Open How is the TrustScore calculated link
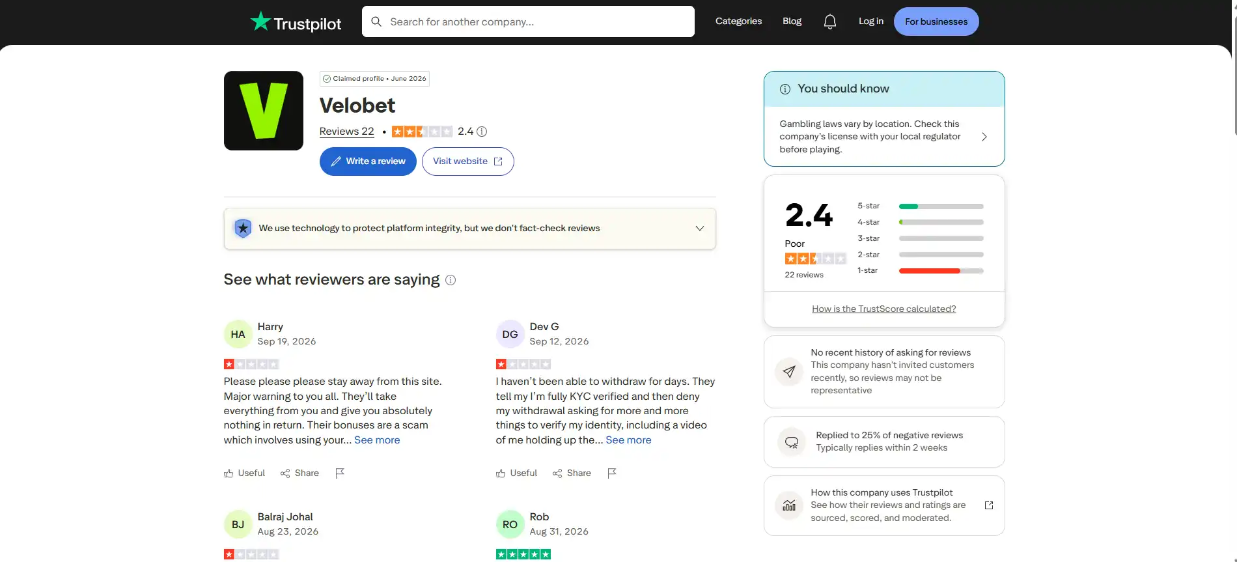Screen dimensions: 1237x562 (884, 309)
